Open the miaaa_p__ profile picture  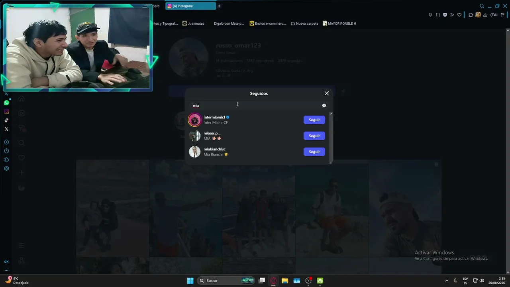click(x=195, y=136)
